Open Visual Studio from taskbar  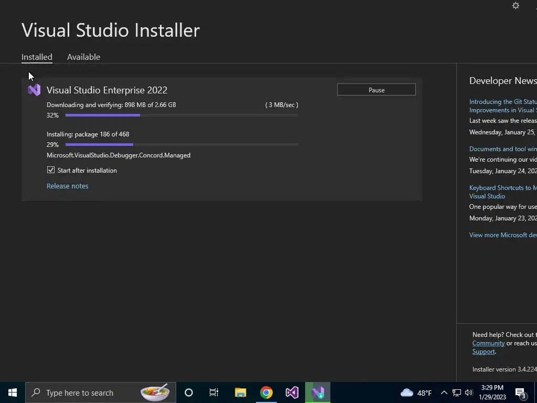(292, 393)
